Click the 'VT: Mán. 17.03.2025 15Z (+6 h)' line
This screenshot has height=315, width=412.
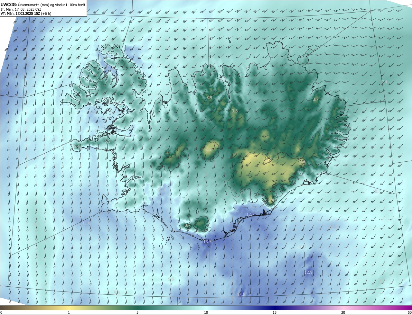26,14
